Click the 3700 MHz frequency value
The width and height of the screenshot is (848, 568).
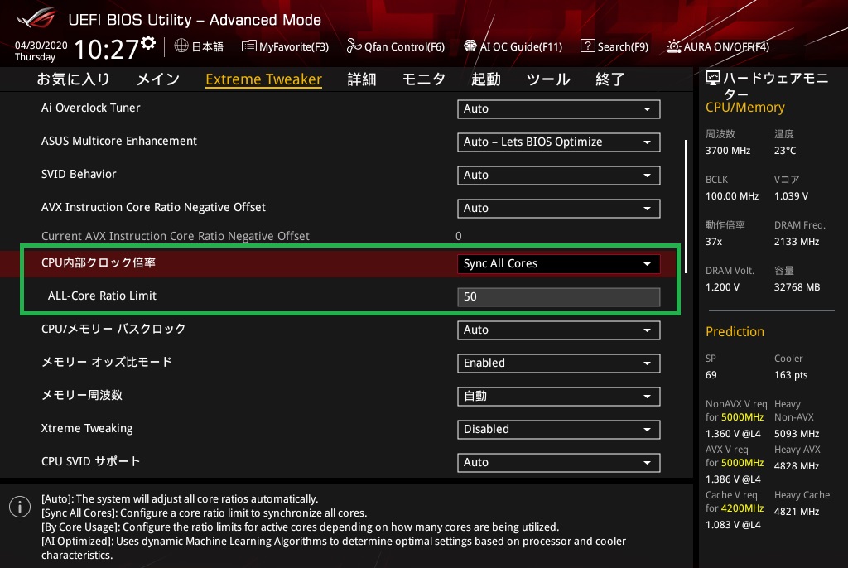point(728,151)
